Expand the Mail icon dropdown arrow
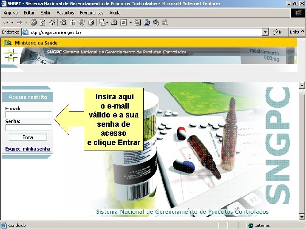The width and height of the screenshot is (306, 229). click(x=108, y=23)
